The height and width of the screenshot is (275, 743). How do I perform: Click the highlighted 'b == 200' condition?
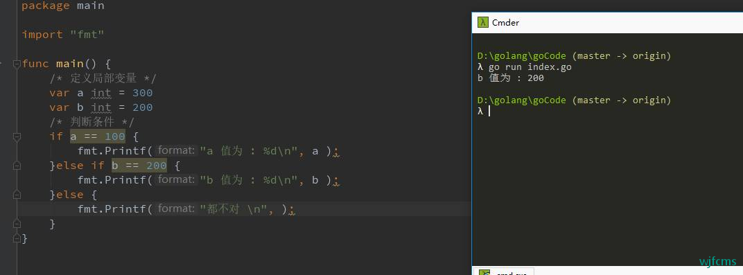(139, 165)
